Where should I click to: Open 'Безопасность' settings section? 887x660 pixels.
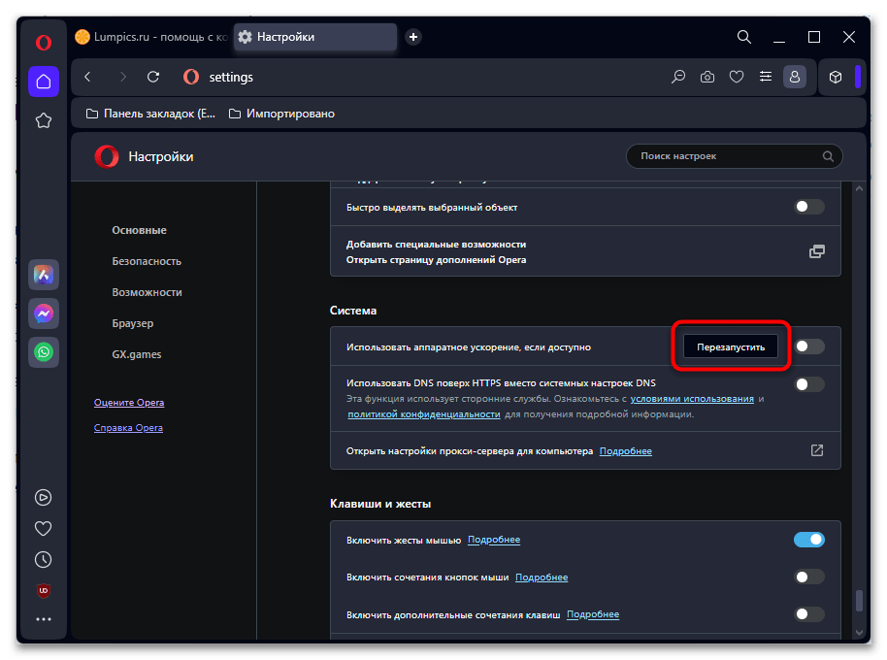pyautogui.click(x=147, y=261)
